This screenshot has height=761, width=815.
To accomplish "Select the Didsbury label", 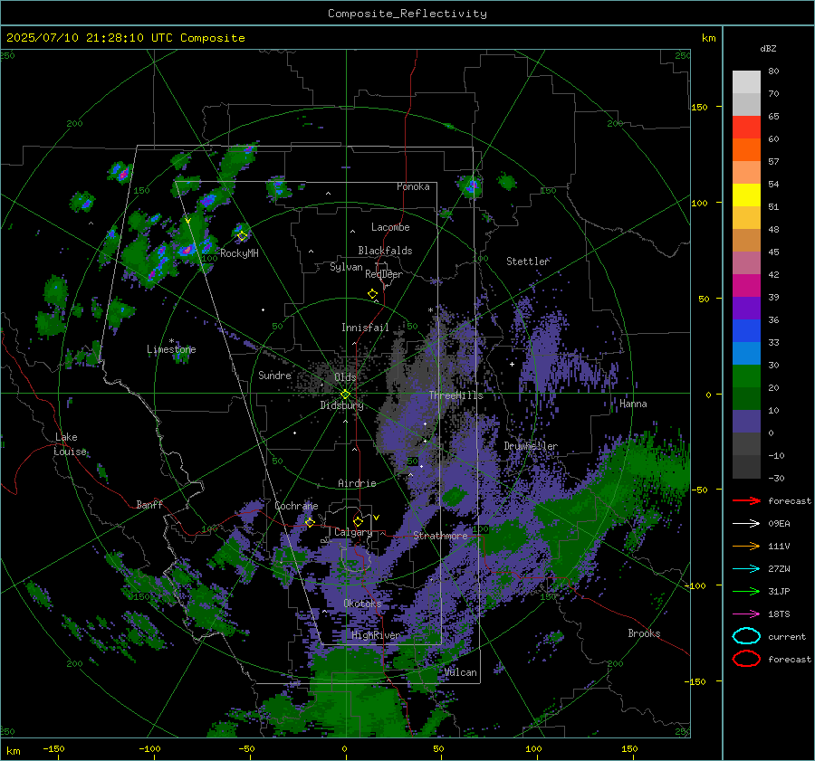I will coord(341,405).
